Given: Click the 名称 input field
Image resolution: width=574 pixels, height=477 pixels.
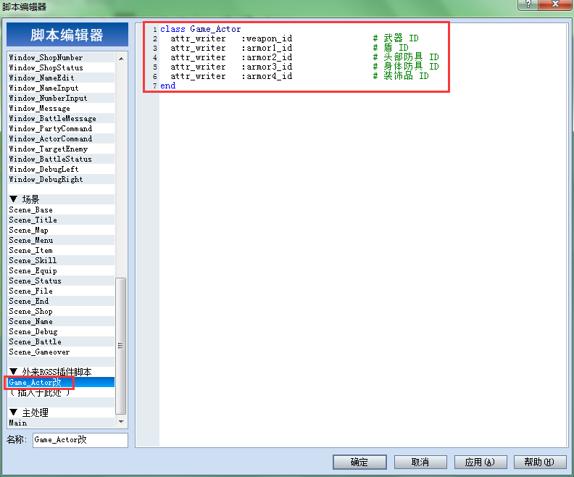Looking at the screenshot, I should (80, 439).
